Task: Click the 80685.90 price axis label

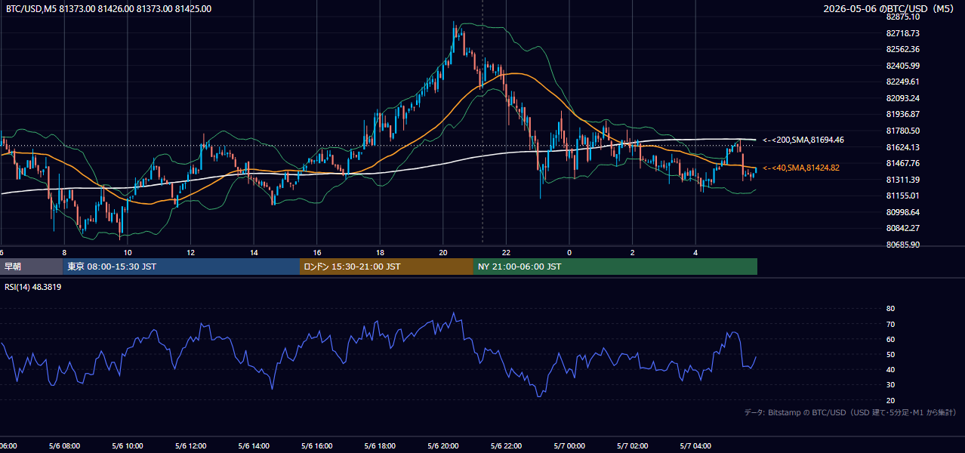Action: coord(903,245)
